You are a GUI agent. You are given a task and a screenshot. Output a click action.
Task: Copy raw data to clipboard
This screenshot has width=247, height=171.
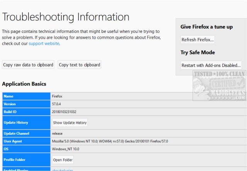[28, 65]
